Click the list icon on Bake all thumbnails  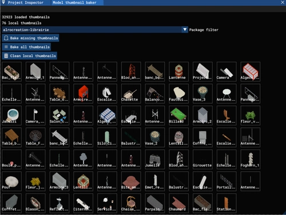pyautogui.click(x=6, y=47)
